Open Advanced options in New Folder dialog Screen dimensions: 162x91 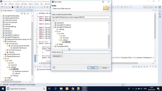[57, 56]
